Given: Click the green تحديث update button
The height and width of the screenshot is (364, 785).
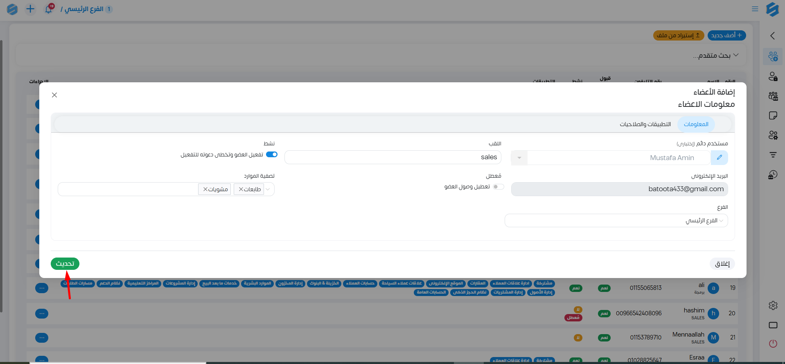Looking at the screenshot, I should [65, 264].
